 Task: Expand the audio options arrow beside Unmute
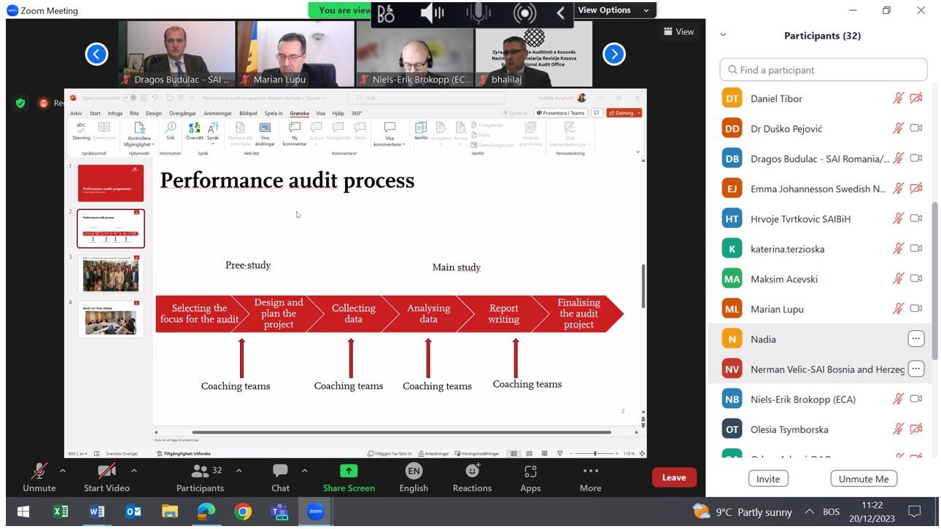(63, 471)
